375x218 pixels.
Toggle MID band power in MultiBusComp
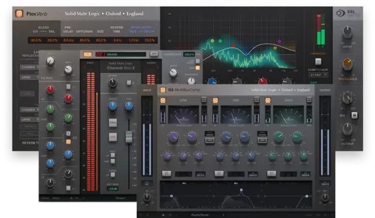(x=215, y=100)
